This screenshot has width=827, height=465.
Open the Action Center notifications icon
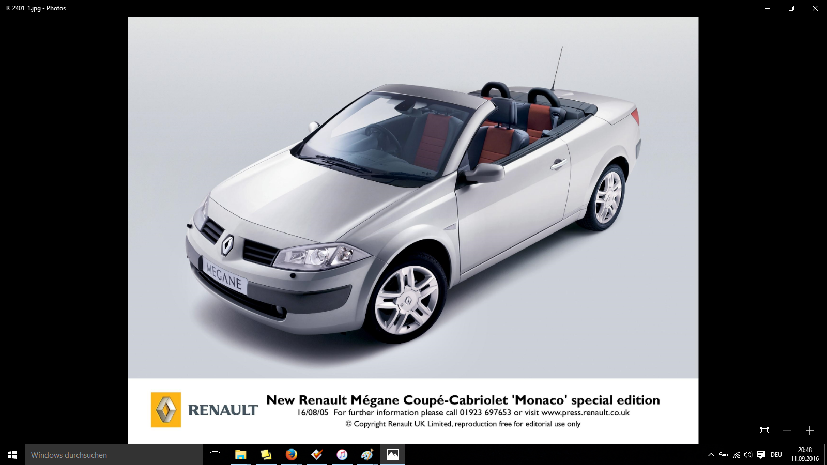coord(761,455)
